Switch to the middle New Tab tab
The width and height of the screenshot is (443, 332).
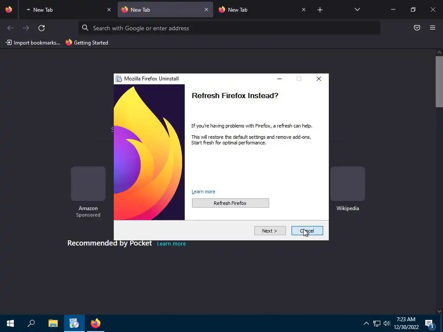[165, 10]
